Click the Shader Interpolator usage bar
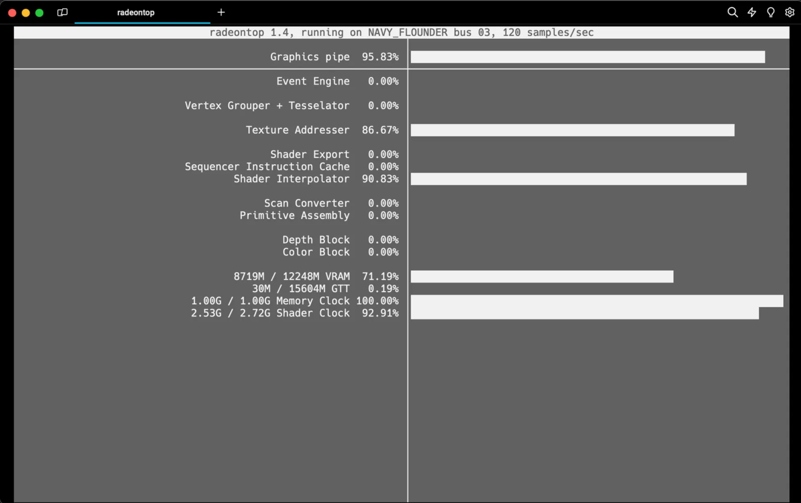This screenshot has height=503, width=801. tap(579, 179)
